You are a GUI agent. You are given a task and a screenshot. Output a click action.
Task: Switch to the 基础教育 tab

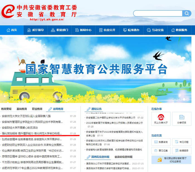22,109
